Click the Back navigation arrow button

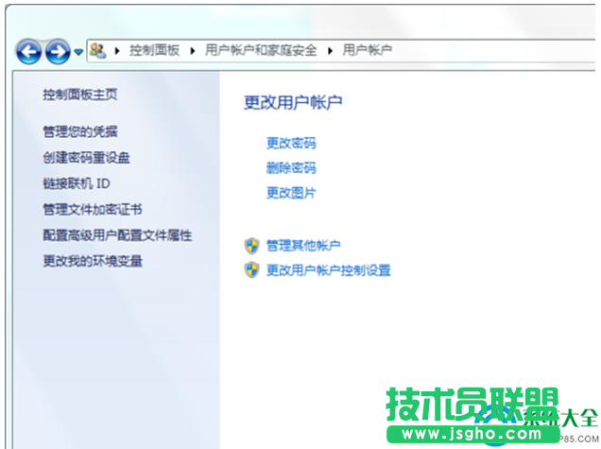(x=28, y=51)
